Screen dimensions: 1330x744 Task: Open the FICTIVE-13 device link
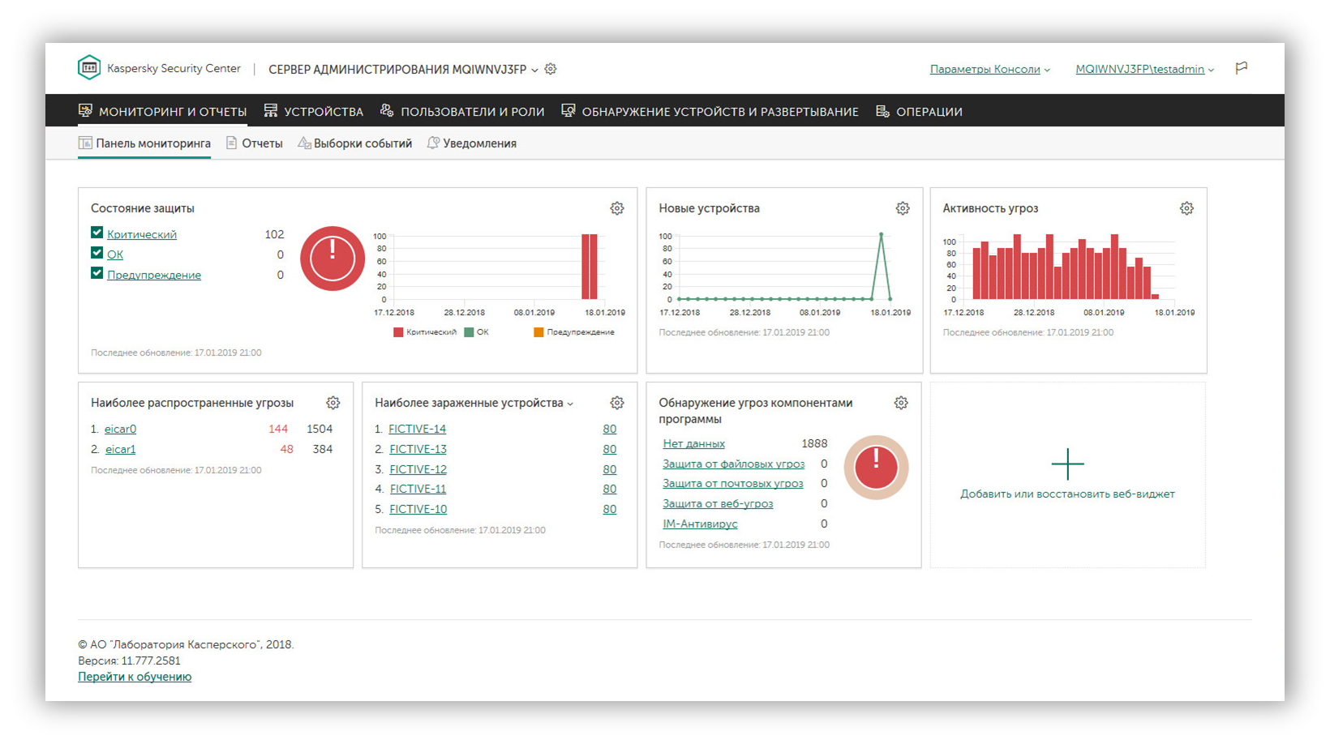coord(418,449)
